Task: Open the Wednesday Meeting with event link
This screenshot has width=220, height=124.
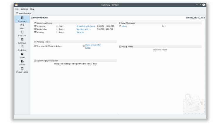Action: click(x=84, y=29)
